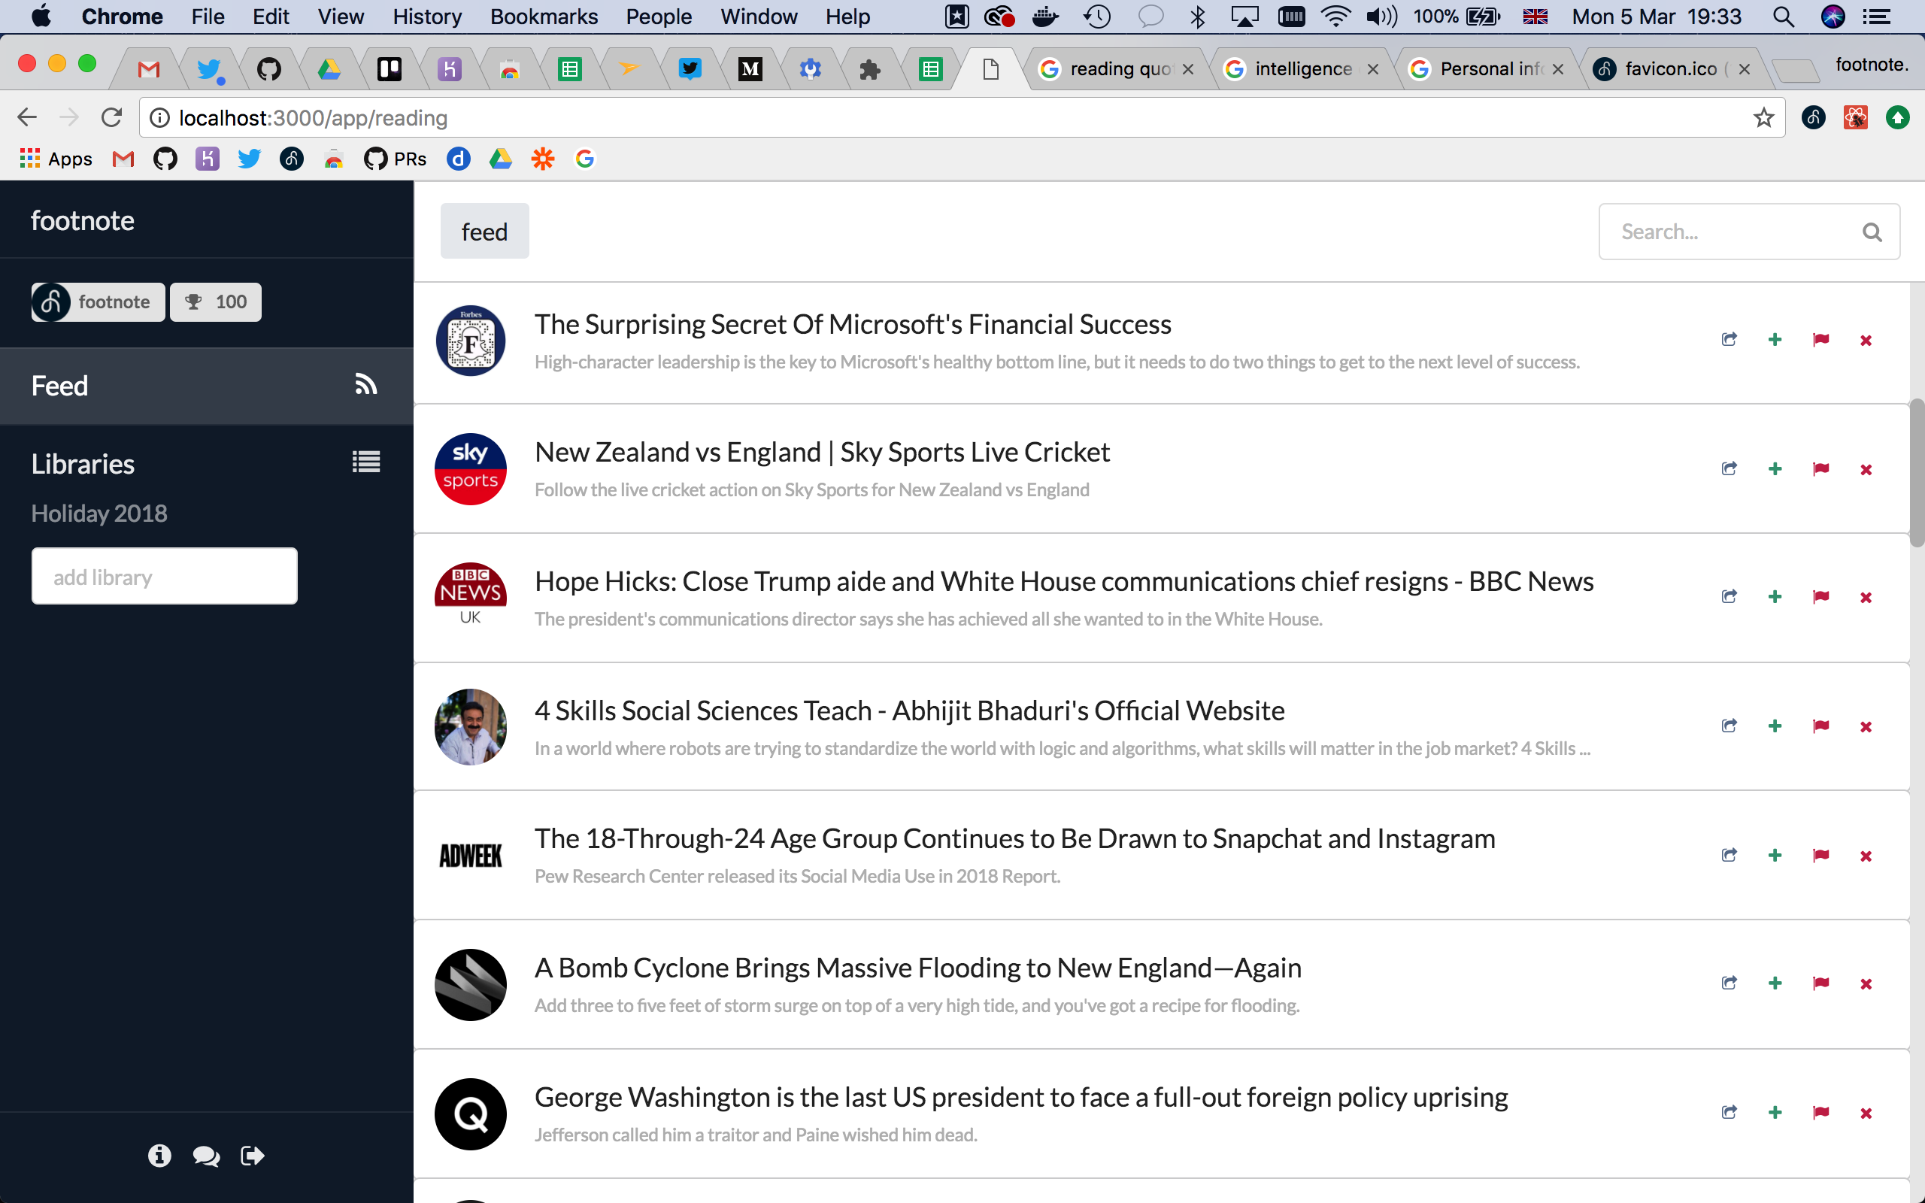Remove the Abhijit Bhaduri article from feed
This screenshot has width=1925, height=1203.
point(1866,726)
